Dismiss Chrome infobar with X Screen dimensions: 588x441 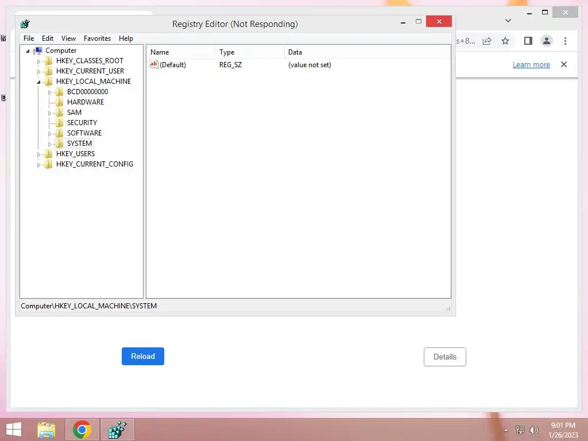[x=564, y=64]
